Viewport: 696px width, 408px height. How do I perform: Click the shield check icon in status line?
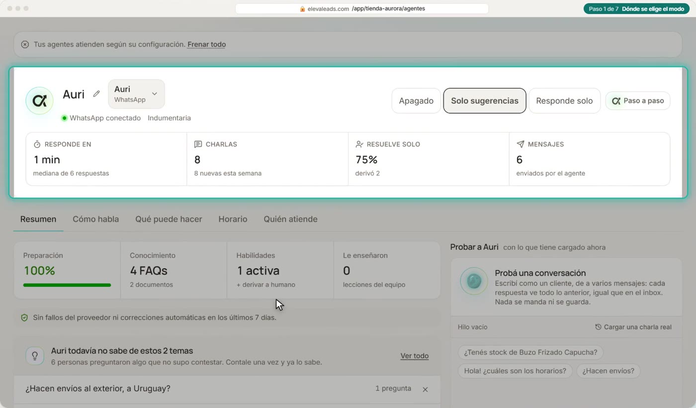(24, 318)
